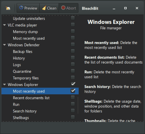Tick the Search history checkbox
Image resolution: width=145 pixels, height=134 pixels.
73,110
